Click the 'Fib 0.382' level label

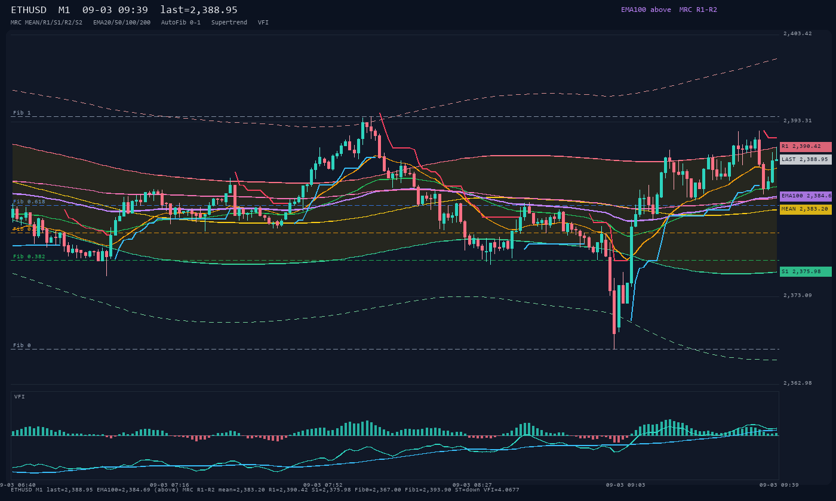point(29,256)
